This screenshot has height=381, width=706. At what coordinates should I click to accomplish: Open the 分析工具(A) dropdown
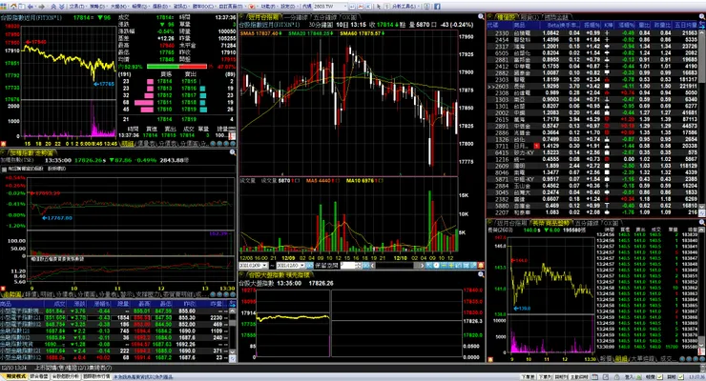tap(405, 7)
